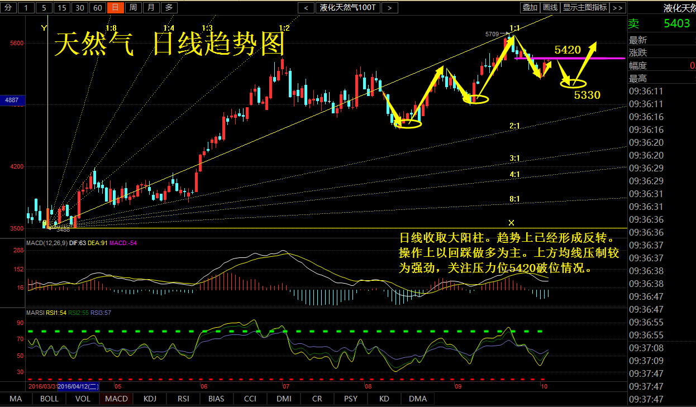The width and height of the screenshot is (696, 407).
Task: Select the DMI indicator tab
Action: (x=283, y=399)
